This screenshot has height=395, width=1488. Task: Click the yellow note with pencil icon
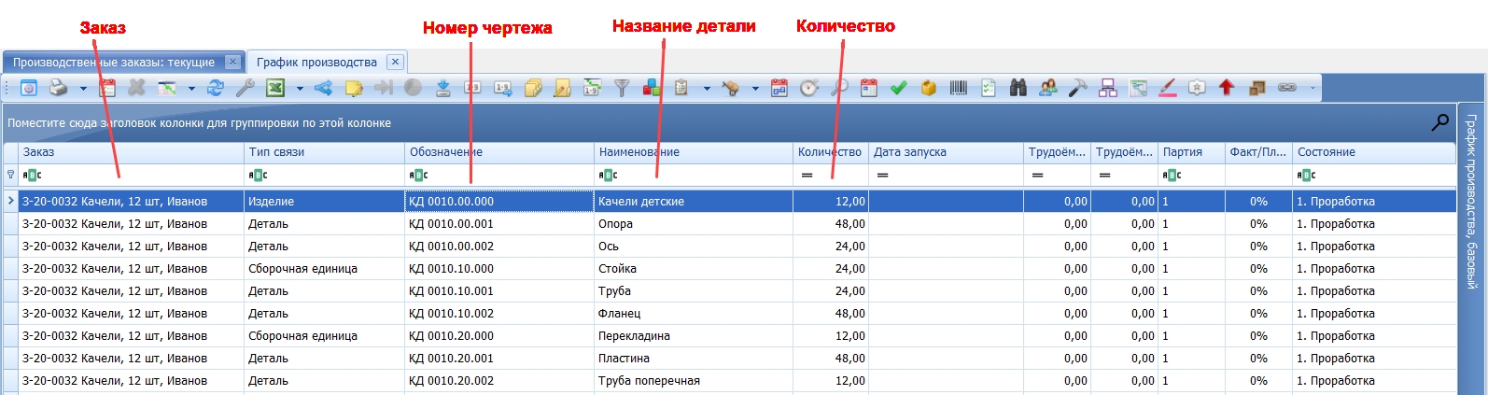(354, 88)
